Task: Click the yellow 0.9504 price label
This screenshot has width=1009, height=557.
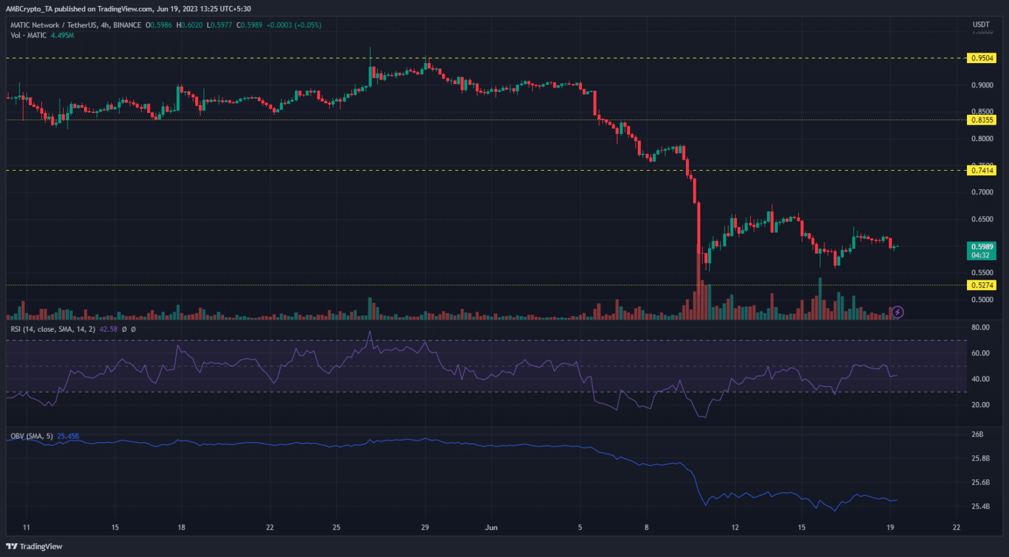Action: coord(981,58)
